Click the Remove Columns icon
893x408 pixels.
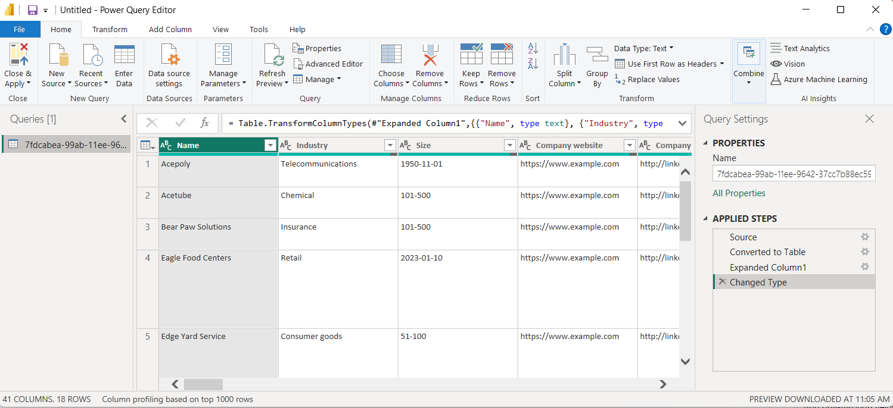pyautogui.click(x=430, y=55)
